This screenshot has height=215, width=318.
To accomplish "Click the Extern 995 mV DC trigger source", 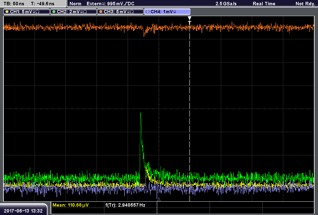I will 110,4.
